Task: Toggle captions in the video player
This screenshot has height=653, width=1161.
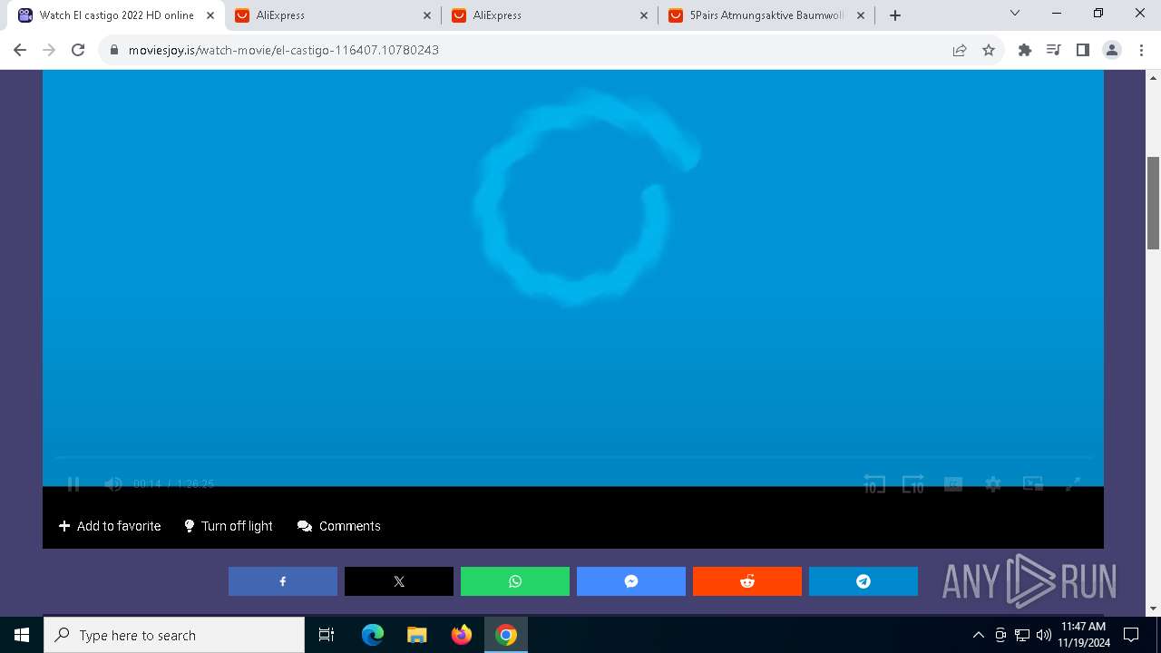Action: 953,484
